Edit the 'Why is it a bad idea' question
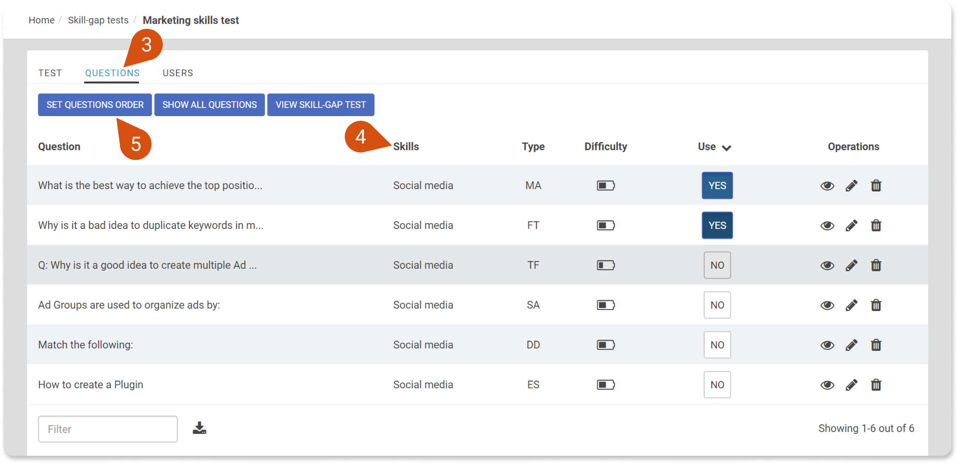The image size is (958, 464). tap(852, 226)
